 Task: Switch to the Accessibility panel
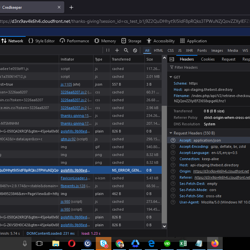tap(161, 41)
